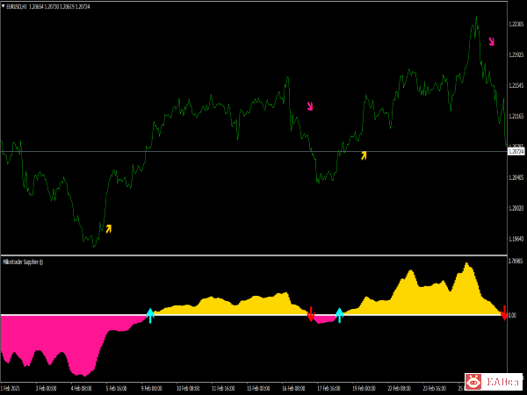Click the indicator zero level 0.00 label

[x=512, y=315]
